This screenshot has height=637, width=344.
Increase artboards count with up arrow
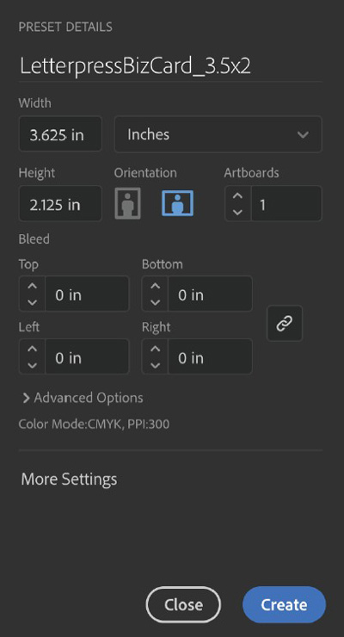point(237,195)
